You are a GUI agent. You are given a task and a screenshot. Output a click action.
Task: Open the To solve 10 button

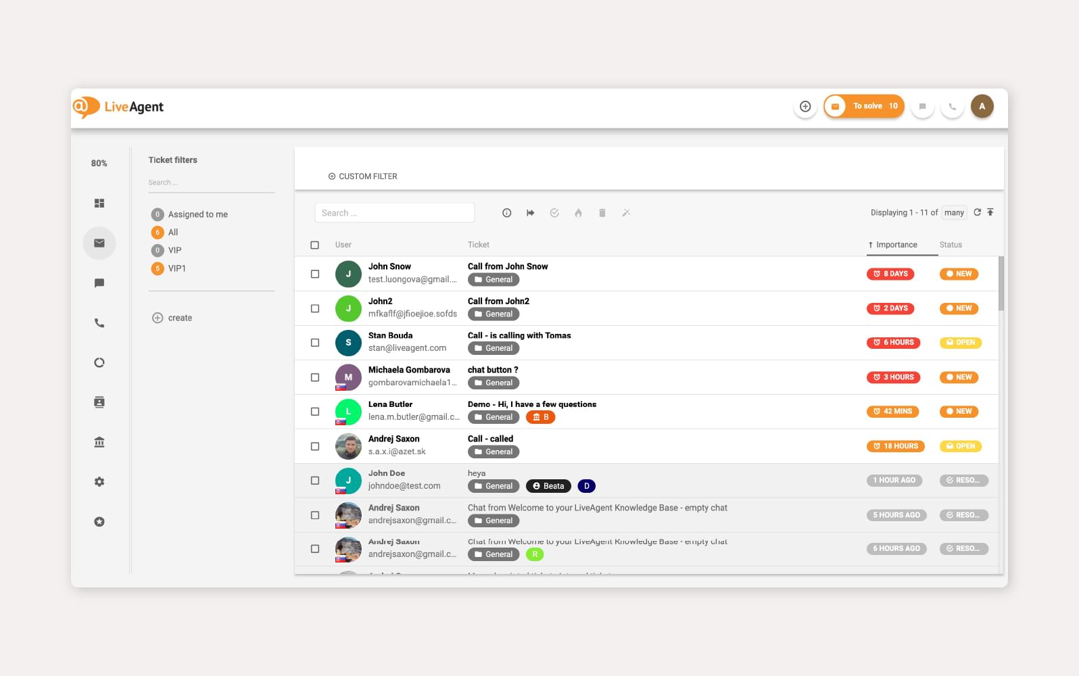[x=864, y=106]
